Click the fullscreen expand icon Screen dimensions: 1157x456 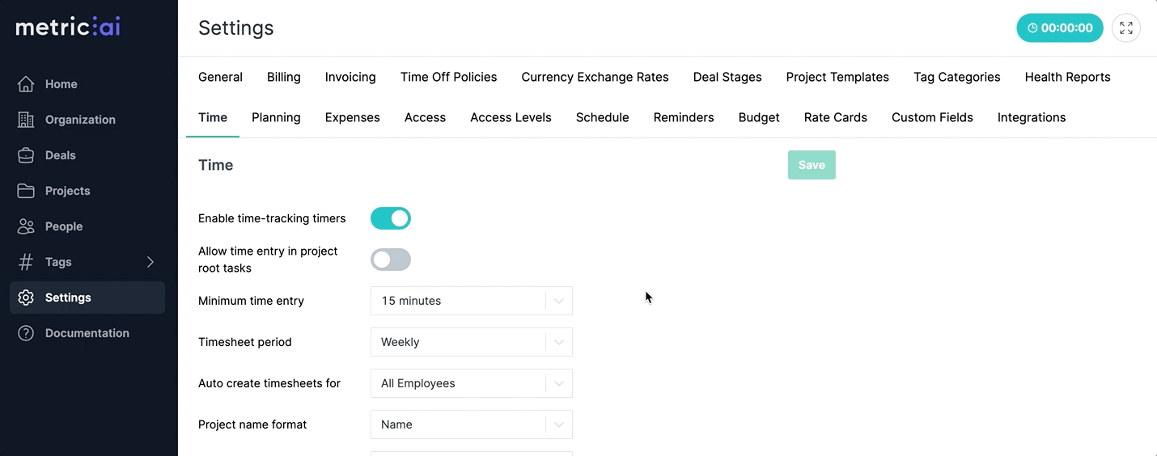[1125, 27]
